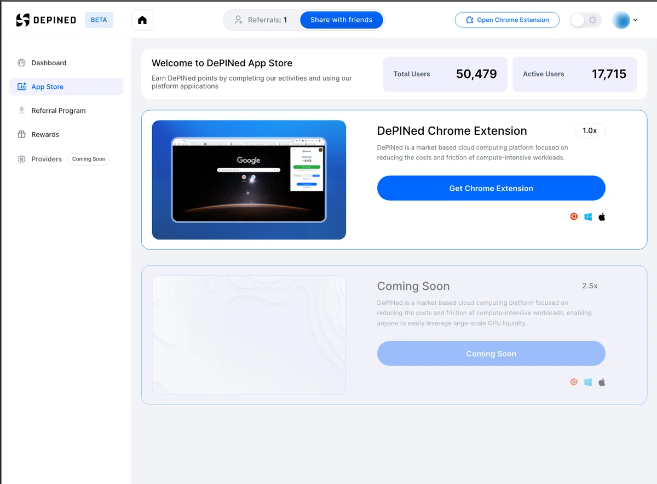Click the Rewards gift icon
This screenshot has height=484, width=657.
click(x=21, y=134)
